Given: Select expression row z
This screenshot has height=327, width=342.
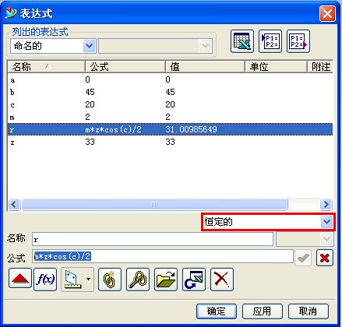Looking at the screenshot, I should coord(170,142).
